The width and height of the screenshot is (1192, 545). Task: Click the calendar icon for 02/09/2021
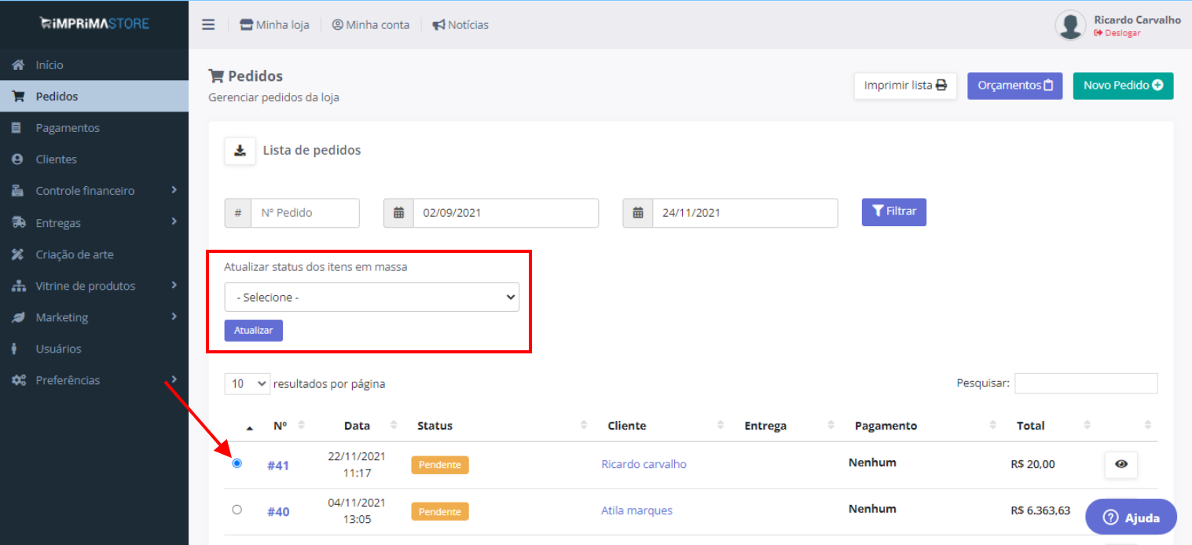pyautogui.click(x=398, y=213)
